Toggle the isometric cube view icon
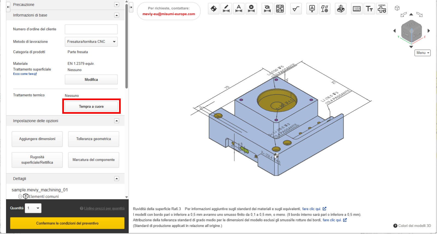This screenshot has height=234, width=437. (x=397, y=8)
